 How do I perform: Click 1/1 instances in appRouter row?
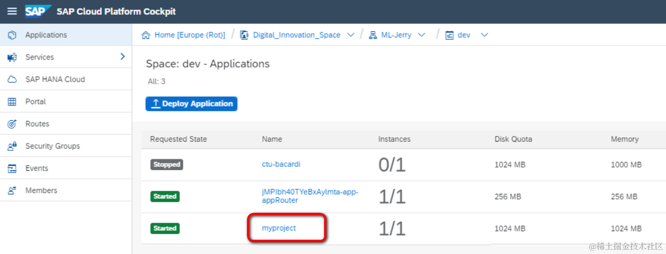point(392,197)
